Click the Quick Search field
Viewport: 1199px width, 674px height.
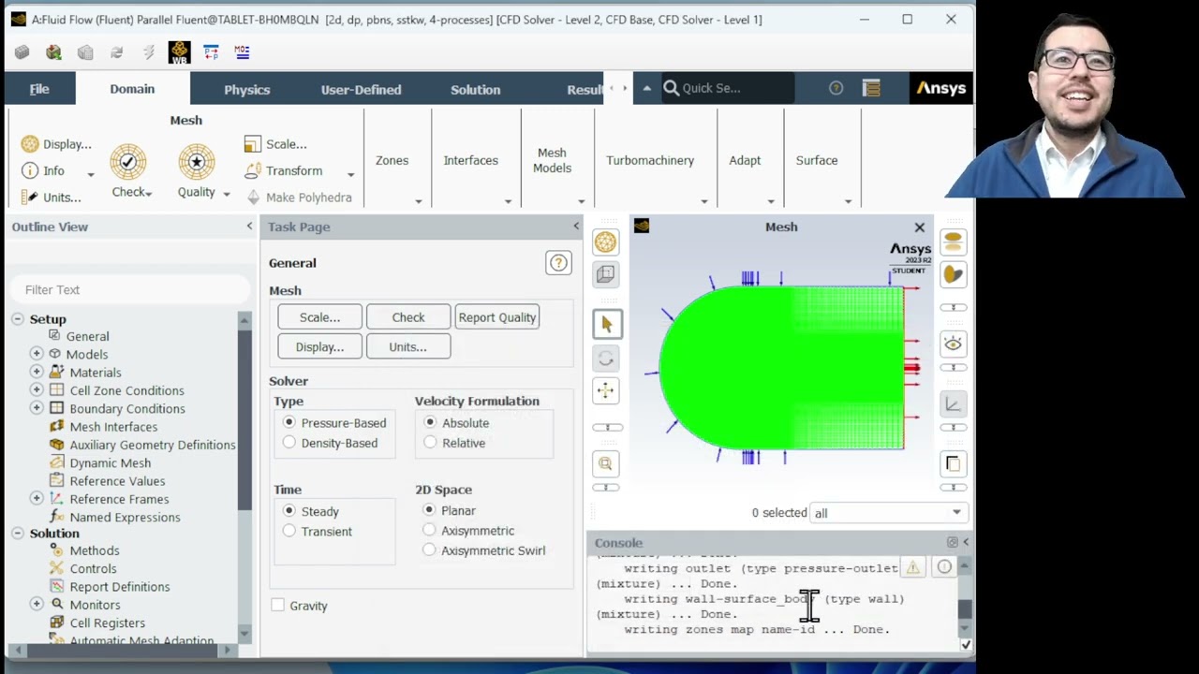point(727,88)
